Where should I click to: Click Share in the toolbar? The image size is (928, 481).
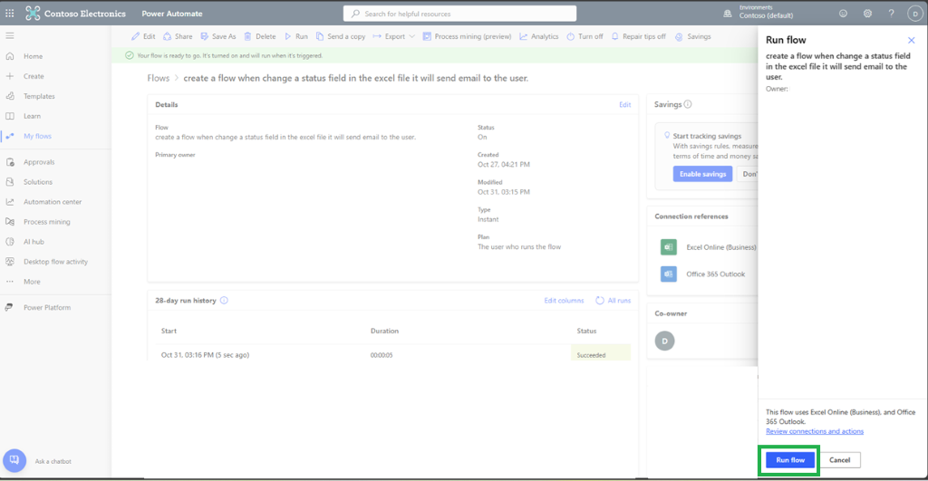tap(178, 36)
